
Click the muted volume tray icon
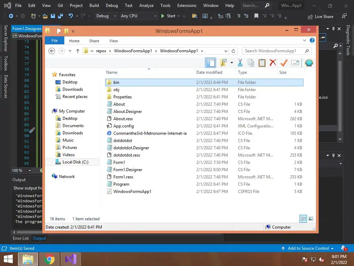321,259
